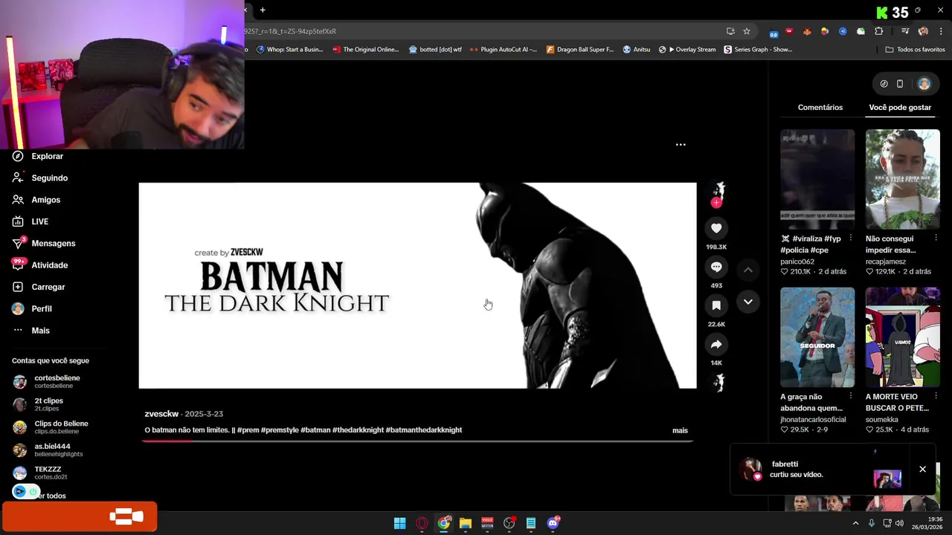Click the #thedarkknight hashtag

pyautogui.click(x=358, y=429)
